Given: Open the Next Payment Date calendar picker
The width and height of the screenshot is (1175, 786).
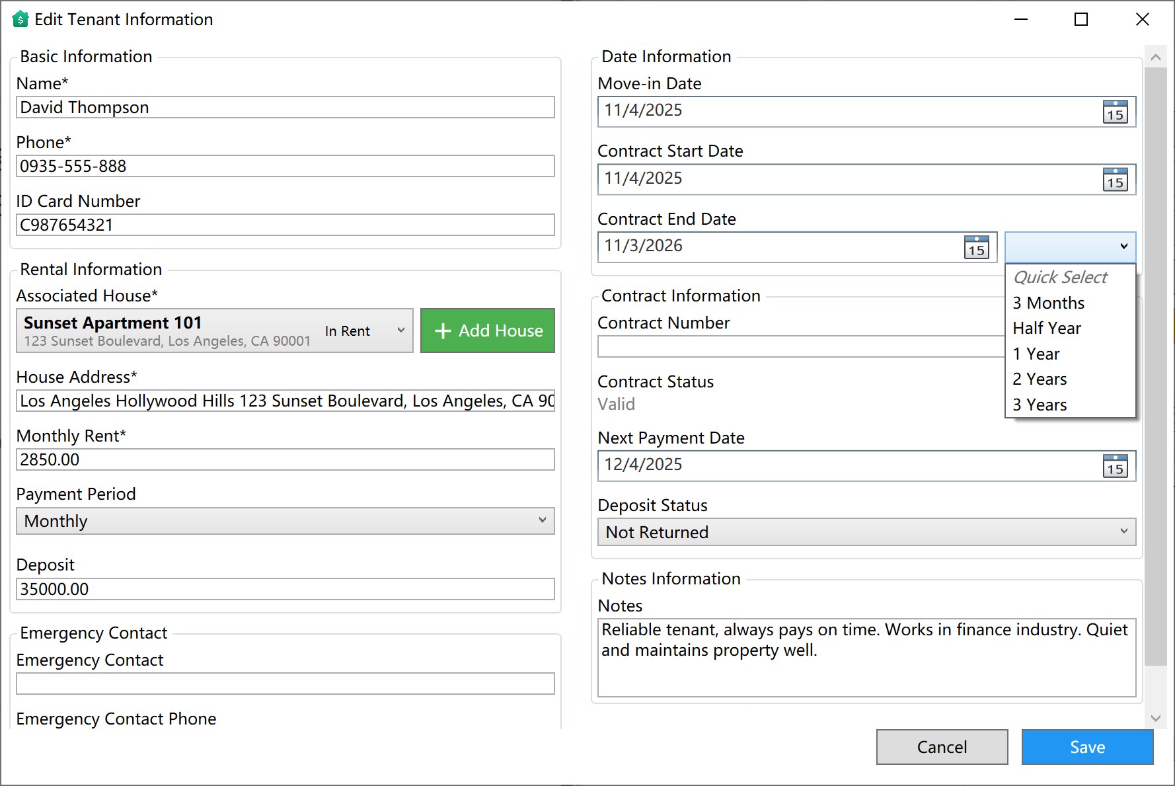Looking at the screenshot, I should point(1115,465).
